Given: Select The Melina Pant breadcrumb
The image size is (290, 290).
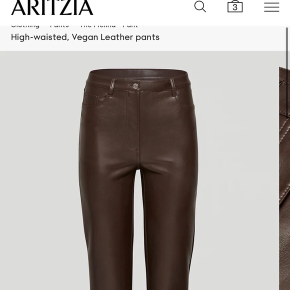Looking at the screenshot, I should pos(109,26).
